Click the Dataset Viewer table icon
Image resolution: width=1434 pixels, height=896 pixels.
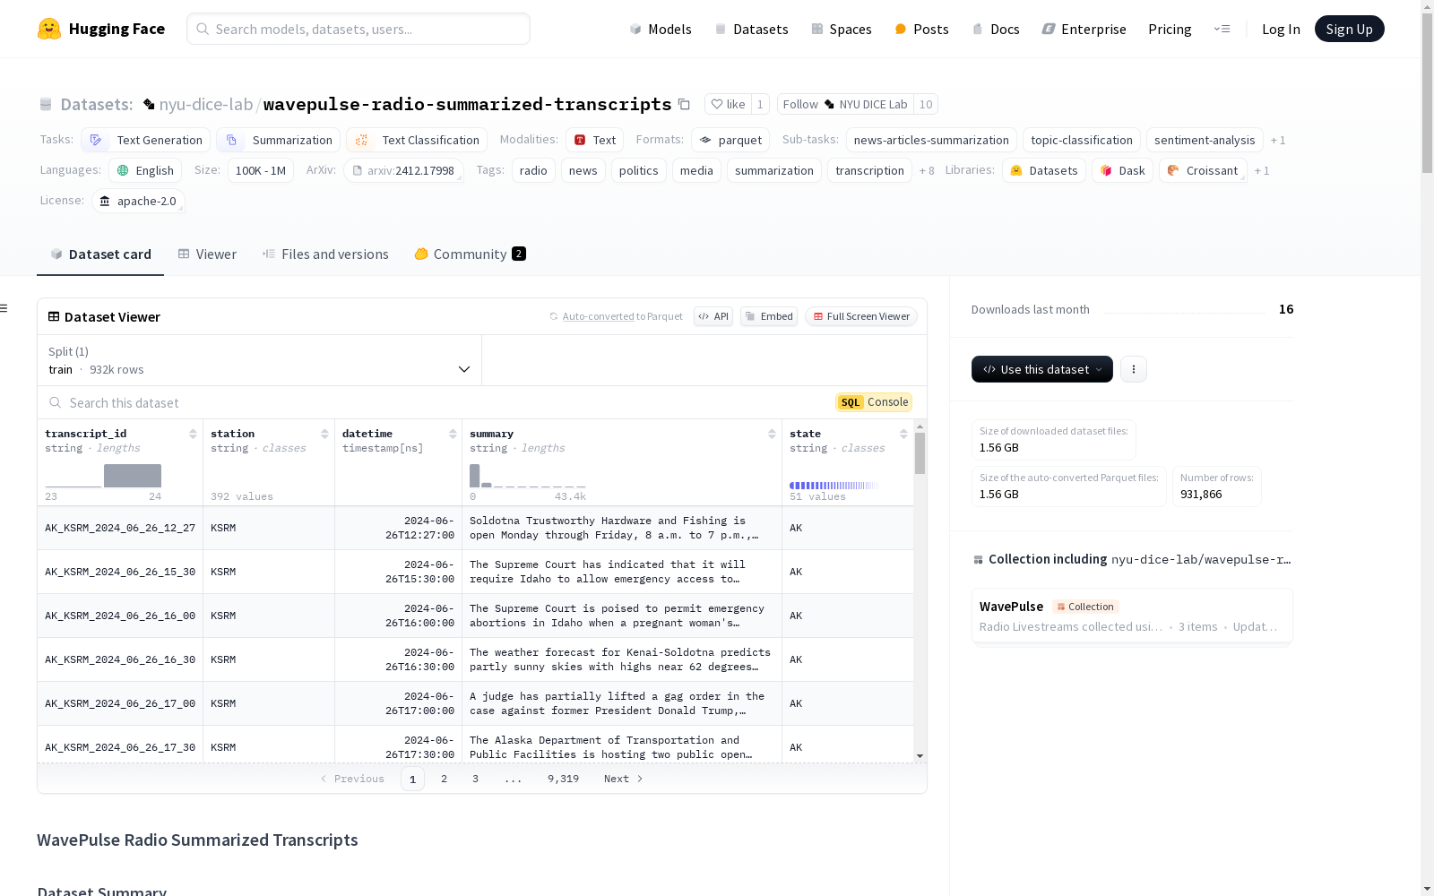pyautogui.click(x=54, y=316)
